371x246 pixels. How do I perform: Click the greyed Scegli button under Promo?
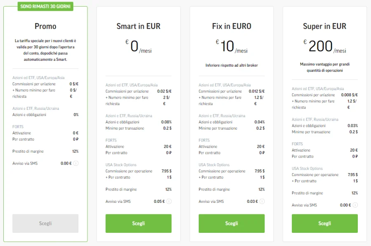point(45,223)
